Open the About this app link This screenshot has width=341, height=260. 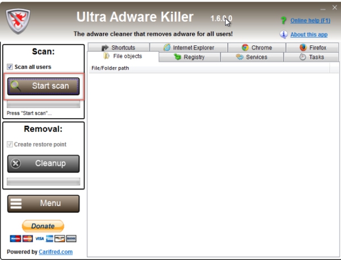309,35
